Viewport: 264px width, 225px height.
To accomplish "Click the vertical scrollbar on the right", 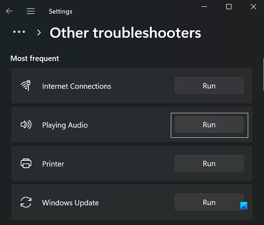I will click(262, 76).
